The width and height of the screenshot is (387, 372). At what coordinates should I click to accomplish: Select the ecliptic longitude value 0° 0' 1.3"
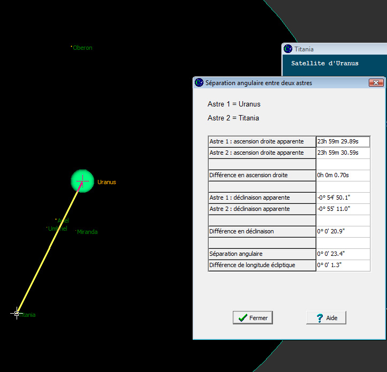[343, 265]
